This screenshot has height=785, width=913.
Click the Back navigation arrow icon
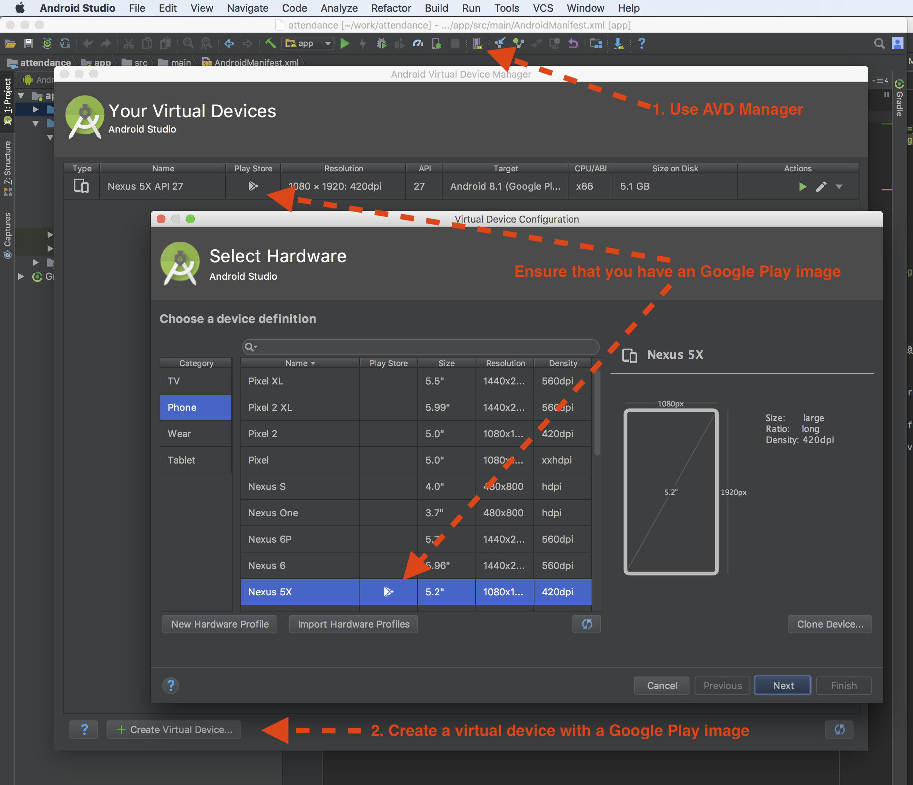[x=229, y=43]
